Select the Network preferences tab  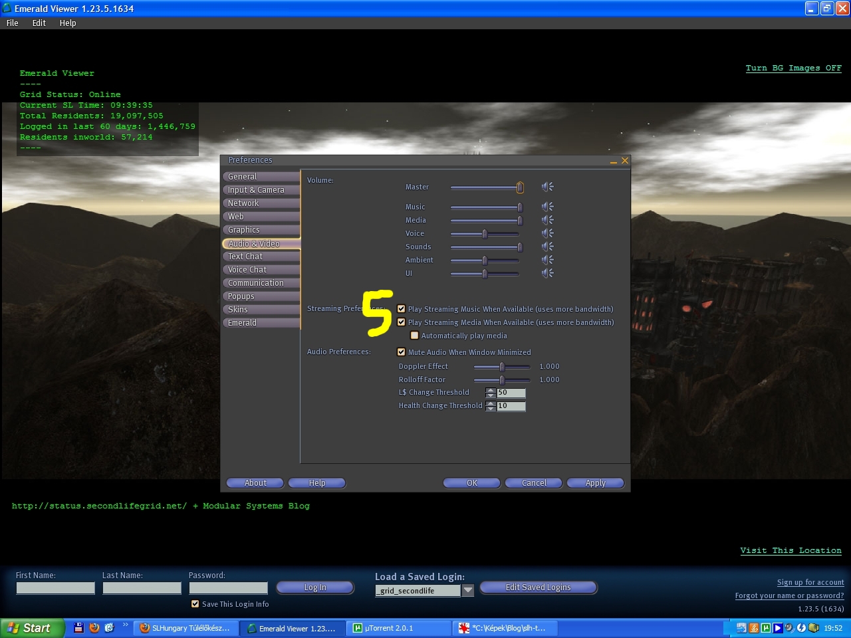tap(261, 203)
